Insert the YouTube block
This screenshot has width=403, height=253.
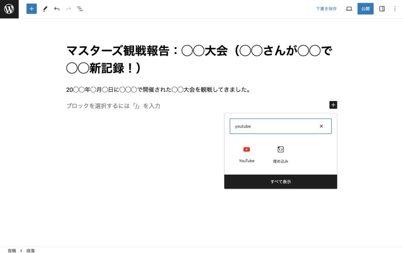(x=246, y=154)
